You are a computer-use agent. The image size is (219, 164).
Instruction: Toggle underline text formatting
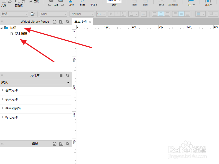pyautogui.click(x=123, y=14)
